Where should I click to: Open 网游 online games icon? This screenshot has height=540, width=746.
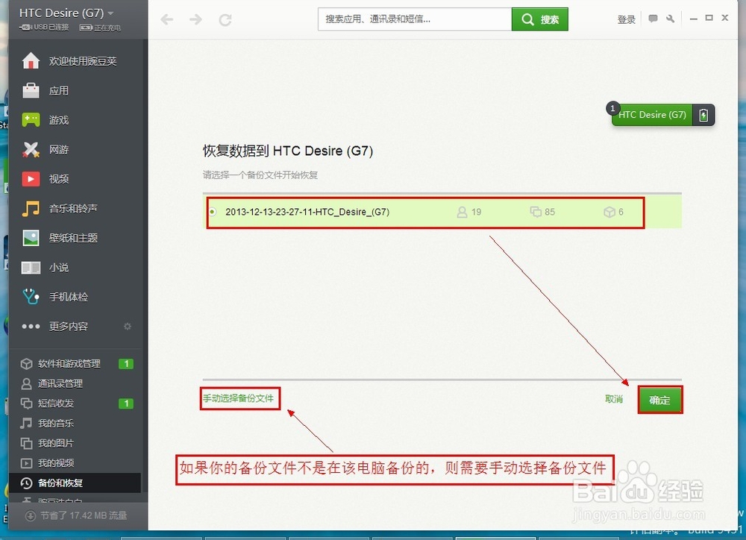click(x=31, y=149)
